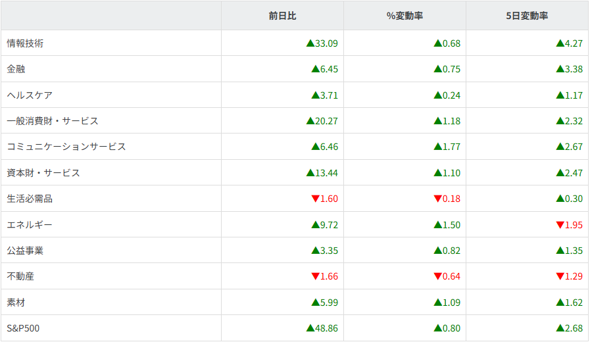590x344 pixels.
Task: Click the green arrow next to 0.30
Action: pyautogui.click(x=560, y=199)
